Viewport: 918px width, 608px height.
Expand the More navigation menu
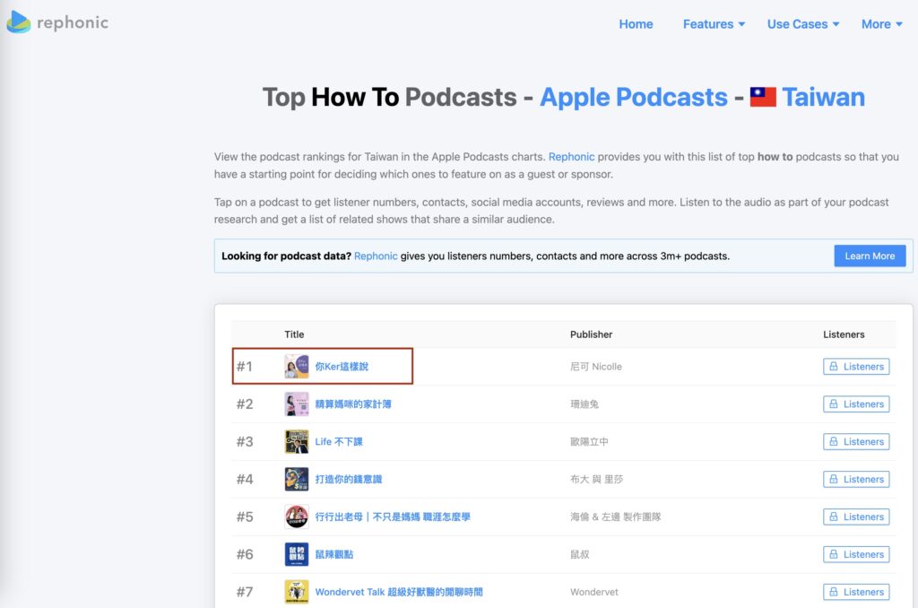click(x=881, y=24)
